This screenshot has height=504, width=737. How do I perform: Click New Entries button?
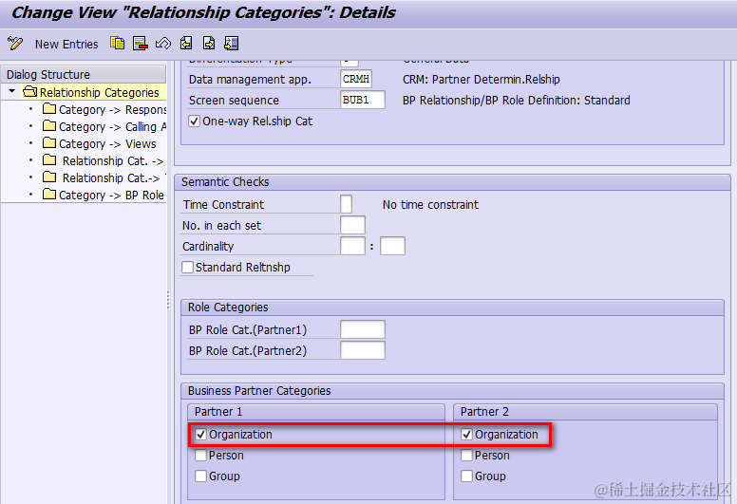click(66, 45)
